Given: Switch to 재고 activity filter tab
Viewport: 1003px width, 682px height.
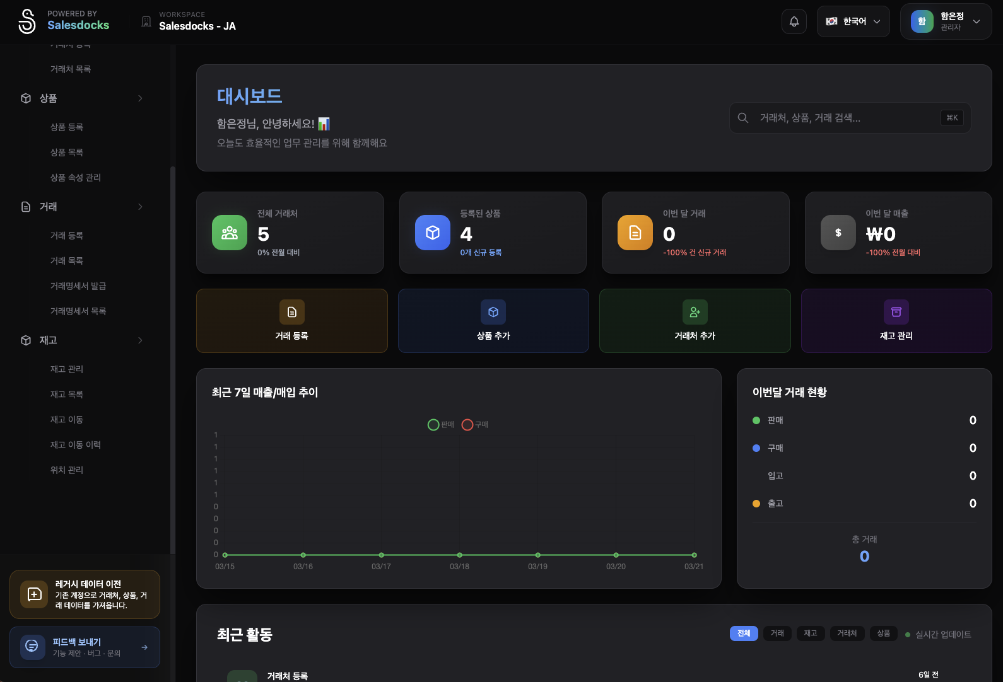Looking at the screenshot, I should tap(810, 633).
